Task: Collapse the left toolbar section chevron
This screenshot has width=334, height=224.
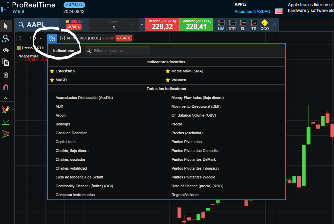Action: point(6,98)
